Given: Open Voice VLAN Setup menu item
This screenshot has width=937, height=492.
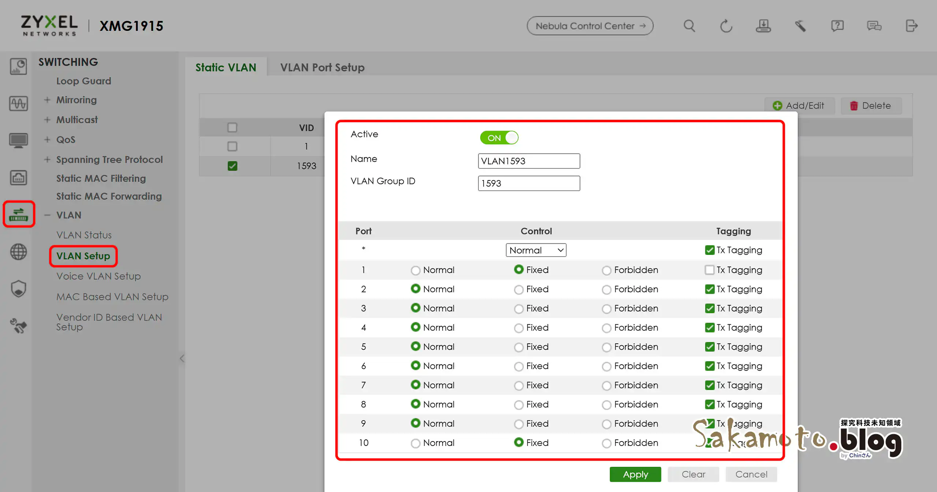Looking at the screenshot, I should [98, 276].
